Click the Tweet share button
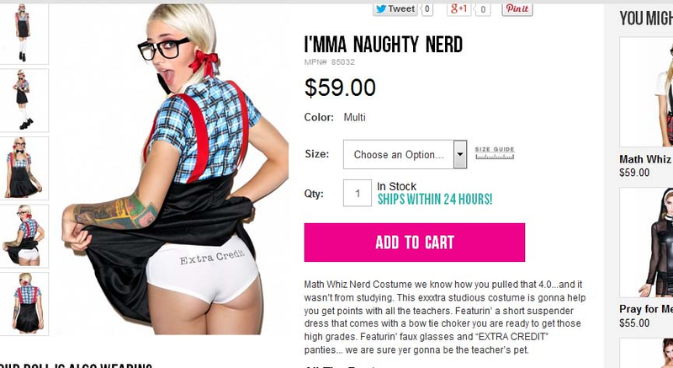673x368 pixels. click(x=395, y=9)
